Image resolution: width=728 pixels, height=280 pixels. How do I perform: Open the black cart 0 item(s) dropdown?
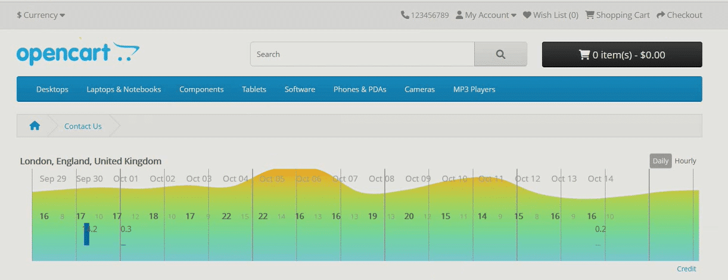click(622, 55)
